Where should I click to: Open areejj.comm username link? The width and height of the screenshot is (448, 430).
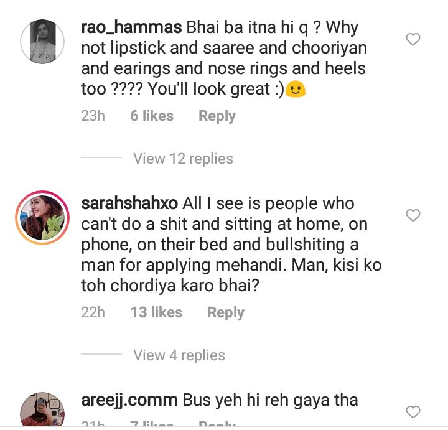[x=129, y=400]
